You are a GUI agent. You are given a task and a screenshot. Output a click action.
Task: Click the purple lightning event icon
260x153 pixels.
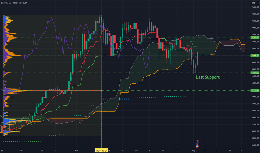197,142
